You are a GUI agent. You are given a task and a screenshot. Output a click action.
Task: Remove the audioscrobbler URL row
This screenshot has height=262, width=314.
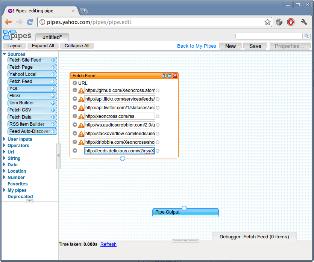[75, 125]
